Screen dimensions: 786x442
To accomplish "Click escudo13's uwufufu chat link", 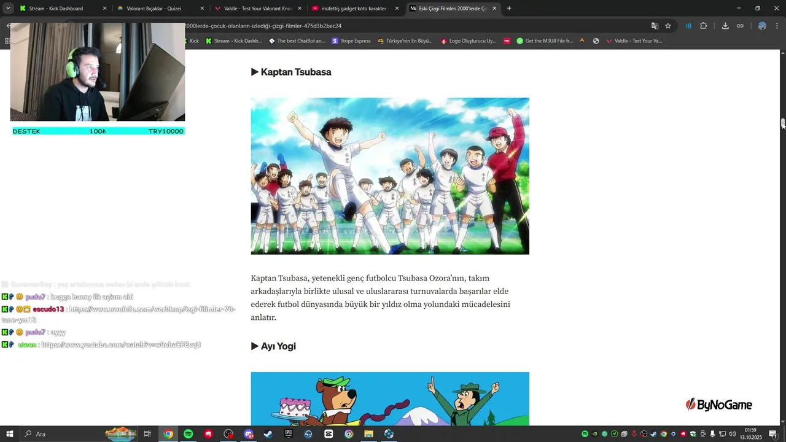I will coord(120,314).
